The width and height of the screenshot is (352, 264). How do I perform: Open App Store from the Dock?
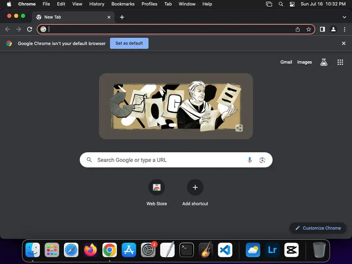[x=129, y=250]
